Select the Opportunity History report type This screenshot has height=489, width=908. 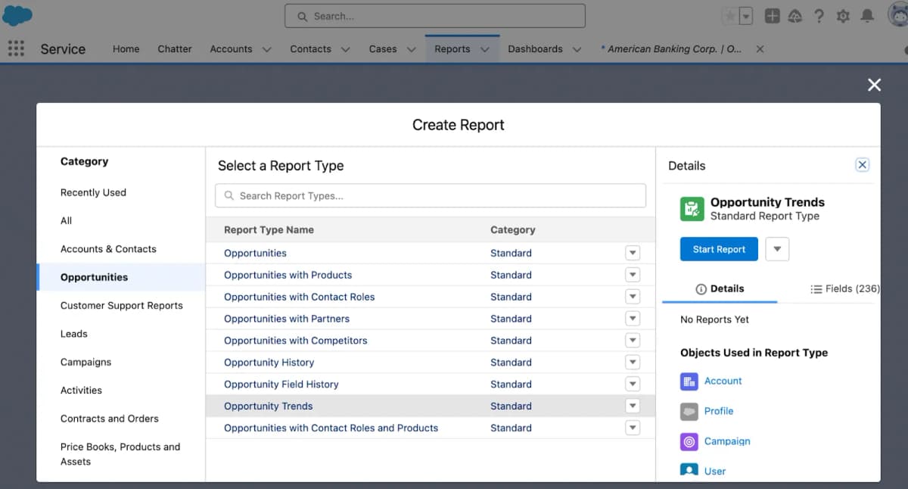point(269,363)
